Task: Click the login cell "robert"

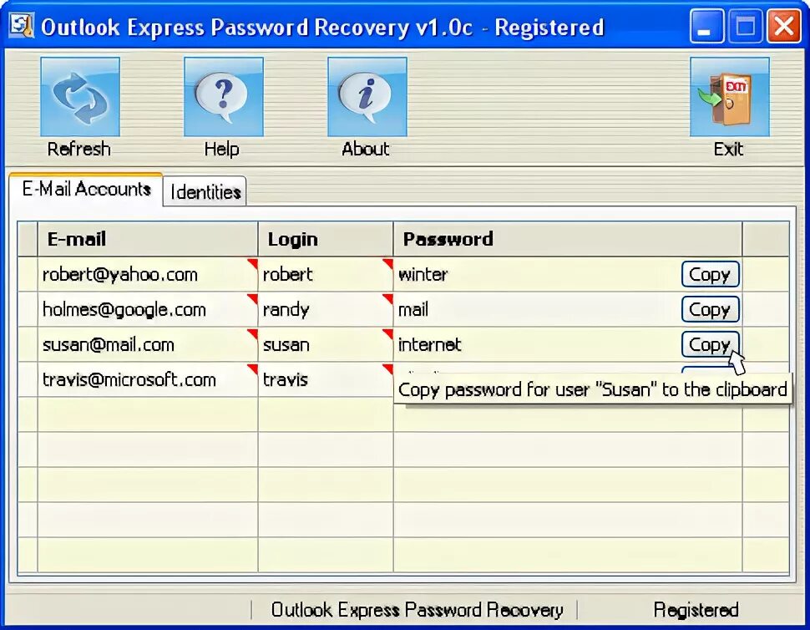Action: tap(326, 274)
